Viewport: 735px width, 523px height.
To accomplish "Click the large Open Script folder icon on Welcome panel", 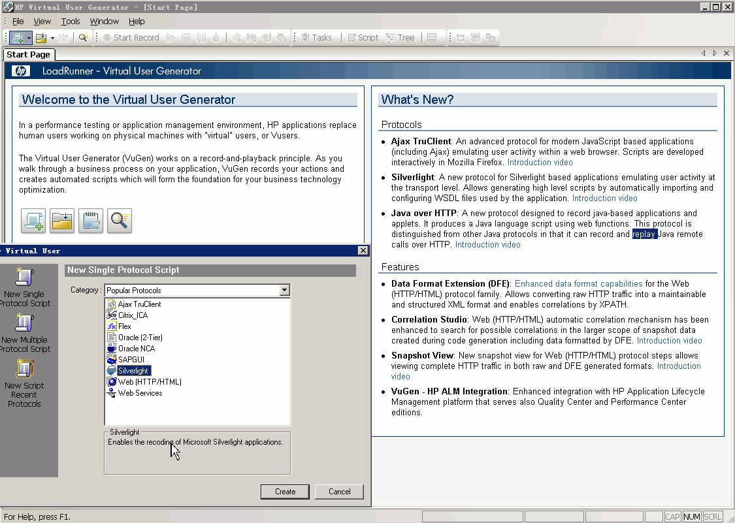I will [62, 221].
